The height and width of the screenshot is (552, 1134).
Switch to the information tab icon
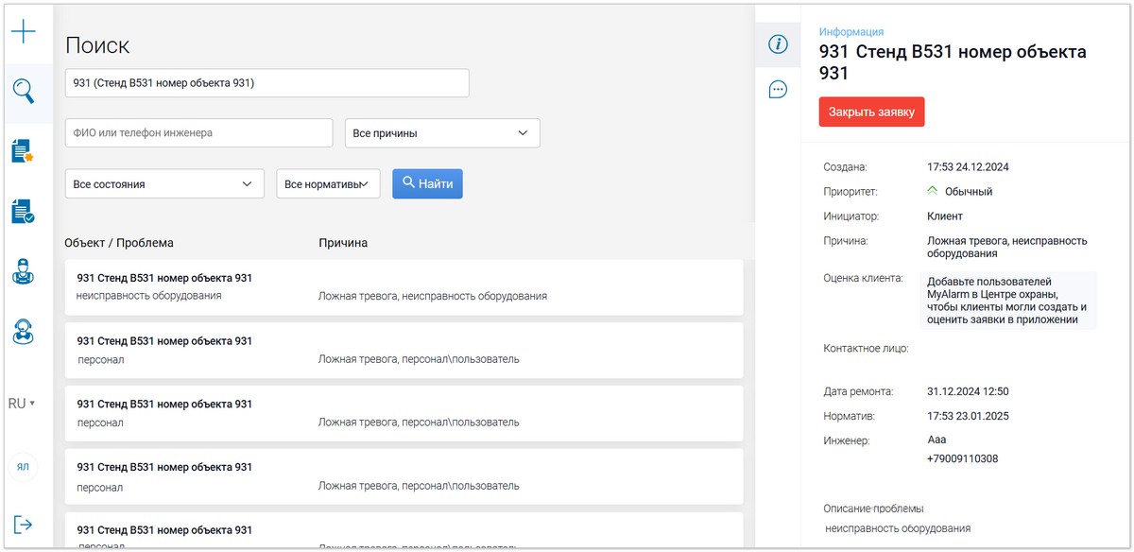(778, 44)
